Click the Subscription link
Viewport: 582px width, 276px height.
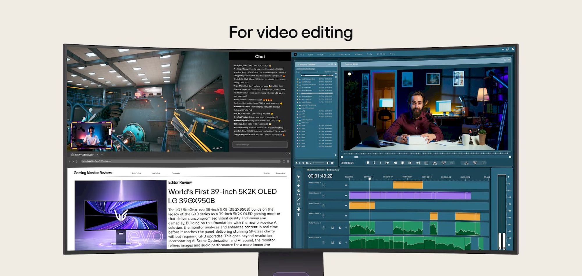coord(280,173)
